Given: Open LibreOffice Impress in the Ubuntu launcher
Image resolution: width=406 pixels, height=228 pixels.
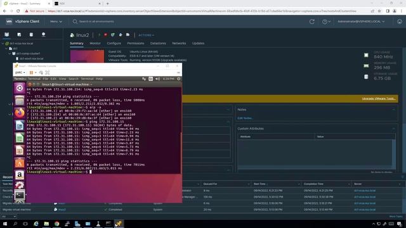Looking at the screenshot, I should point(20,150).
